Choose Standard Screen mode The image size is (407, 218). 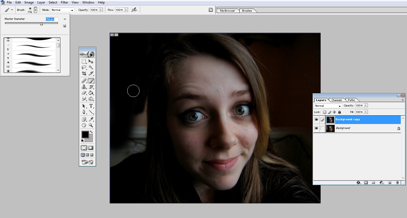pos(83,155)
